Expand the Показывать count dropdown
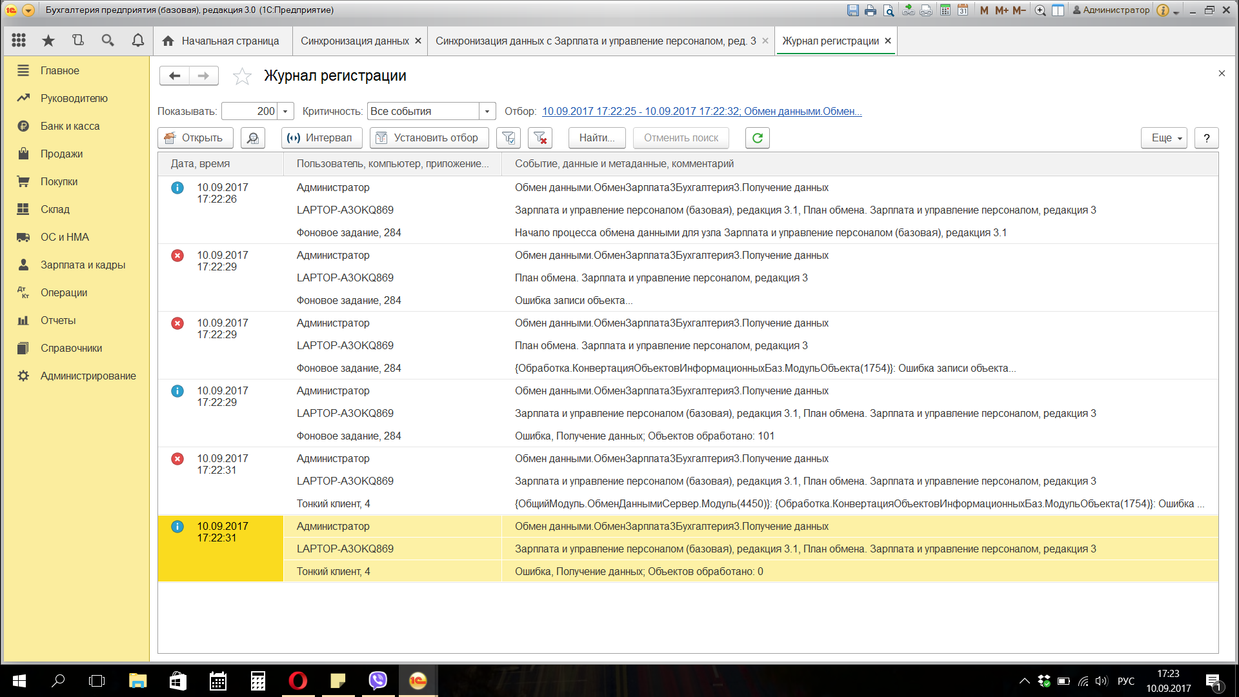Image resolution: width=1239 pixels, height=697 pixels. click(285, 112)
